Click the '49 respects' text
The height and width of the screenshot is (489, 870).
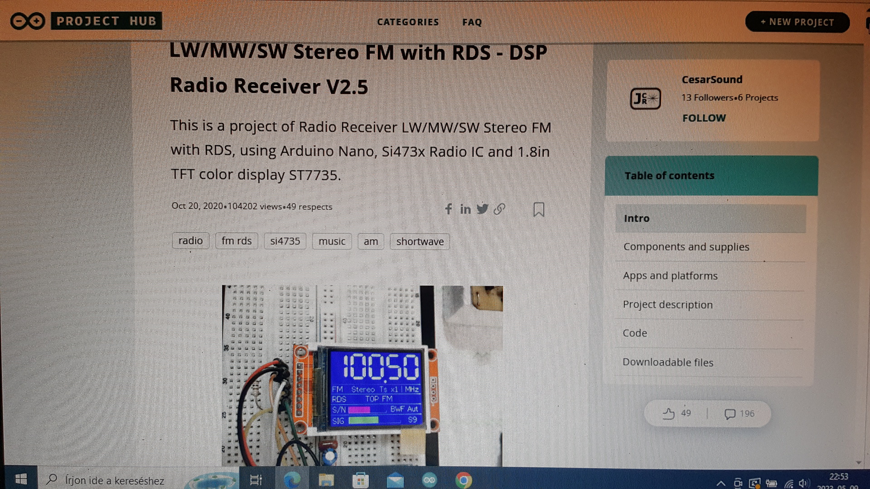309,207
